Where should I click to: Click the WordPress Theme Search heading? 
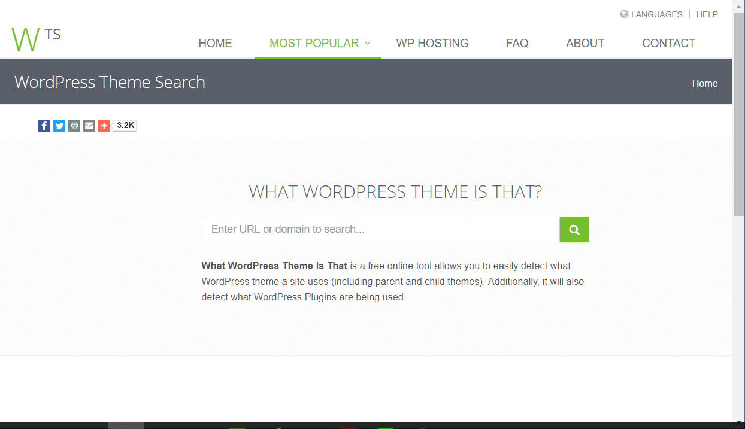(110, 82)
